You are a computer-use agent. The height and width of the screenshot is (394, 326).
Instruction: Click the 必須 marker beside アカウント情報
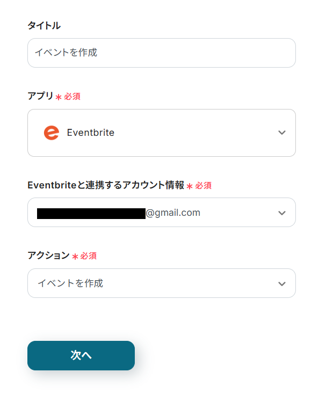click(204, 186)
